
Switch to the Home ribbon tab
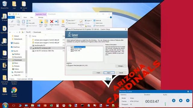[x=18, y=17]
